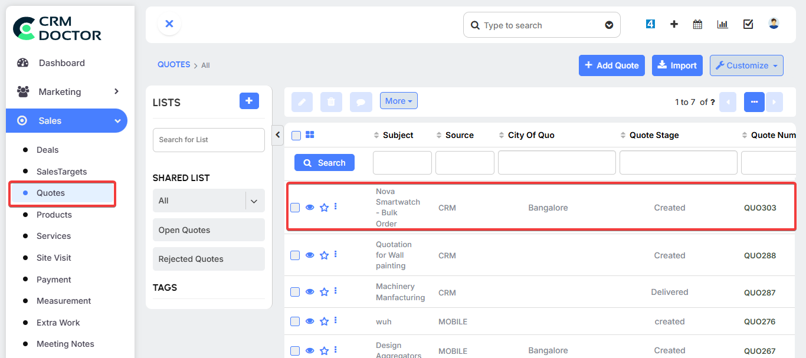Show details of QUO288 with the eye icon

tap(309, 255)
